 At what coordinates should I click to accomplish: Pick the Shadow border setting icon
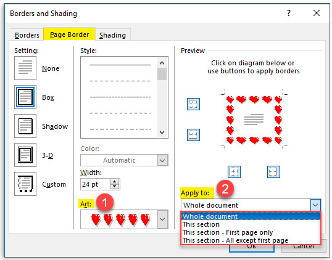point(25,126)
